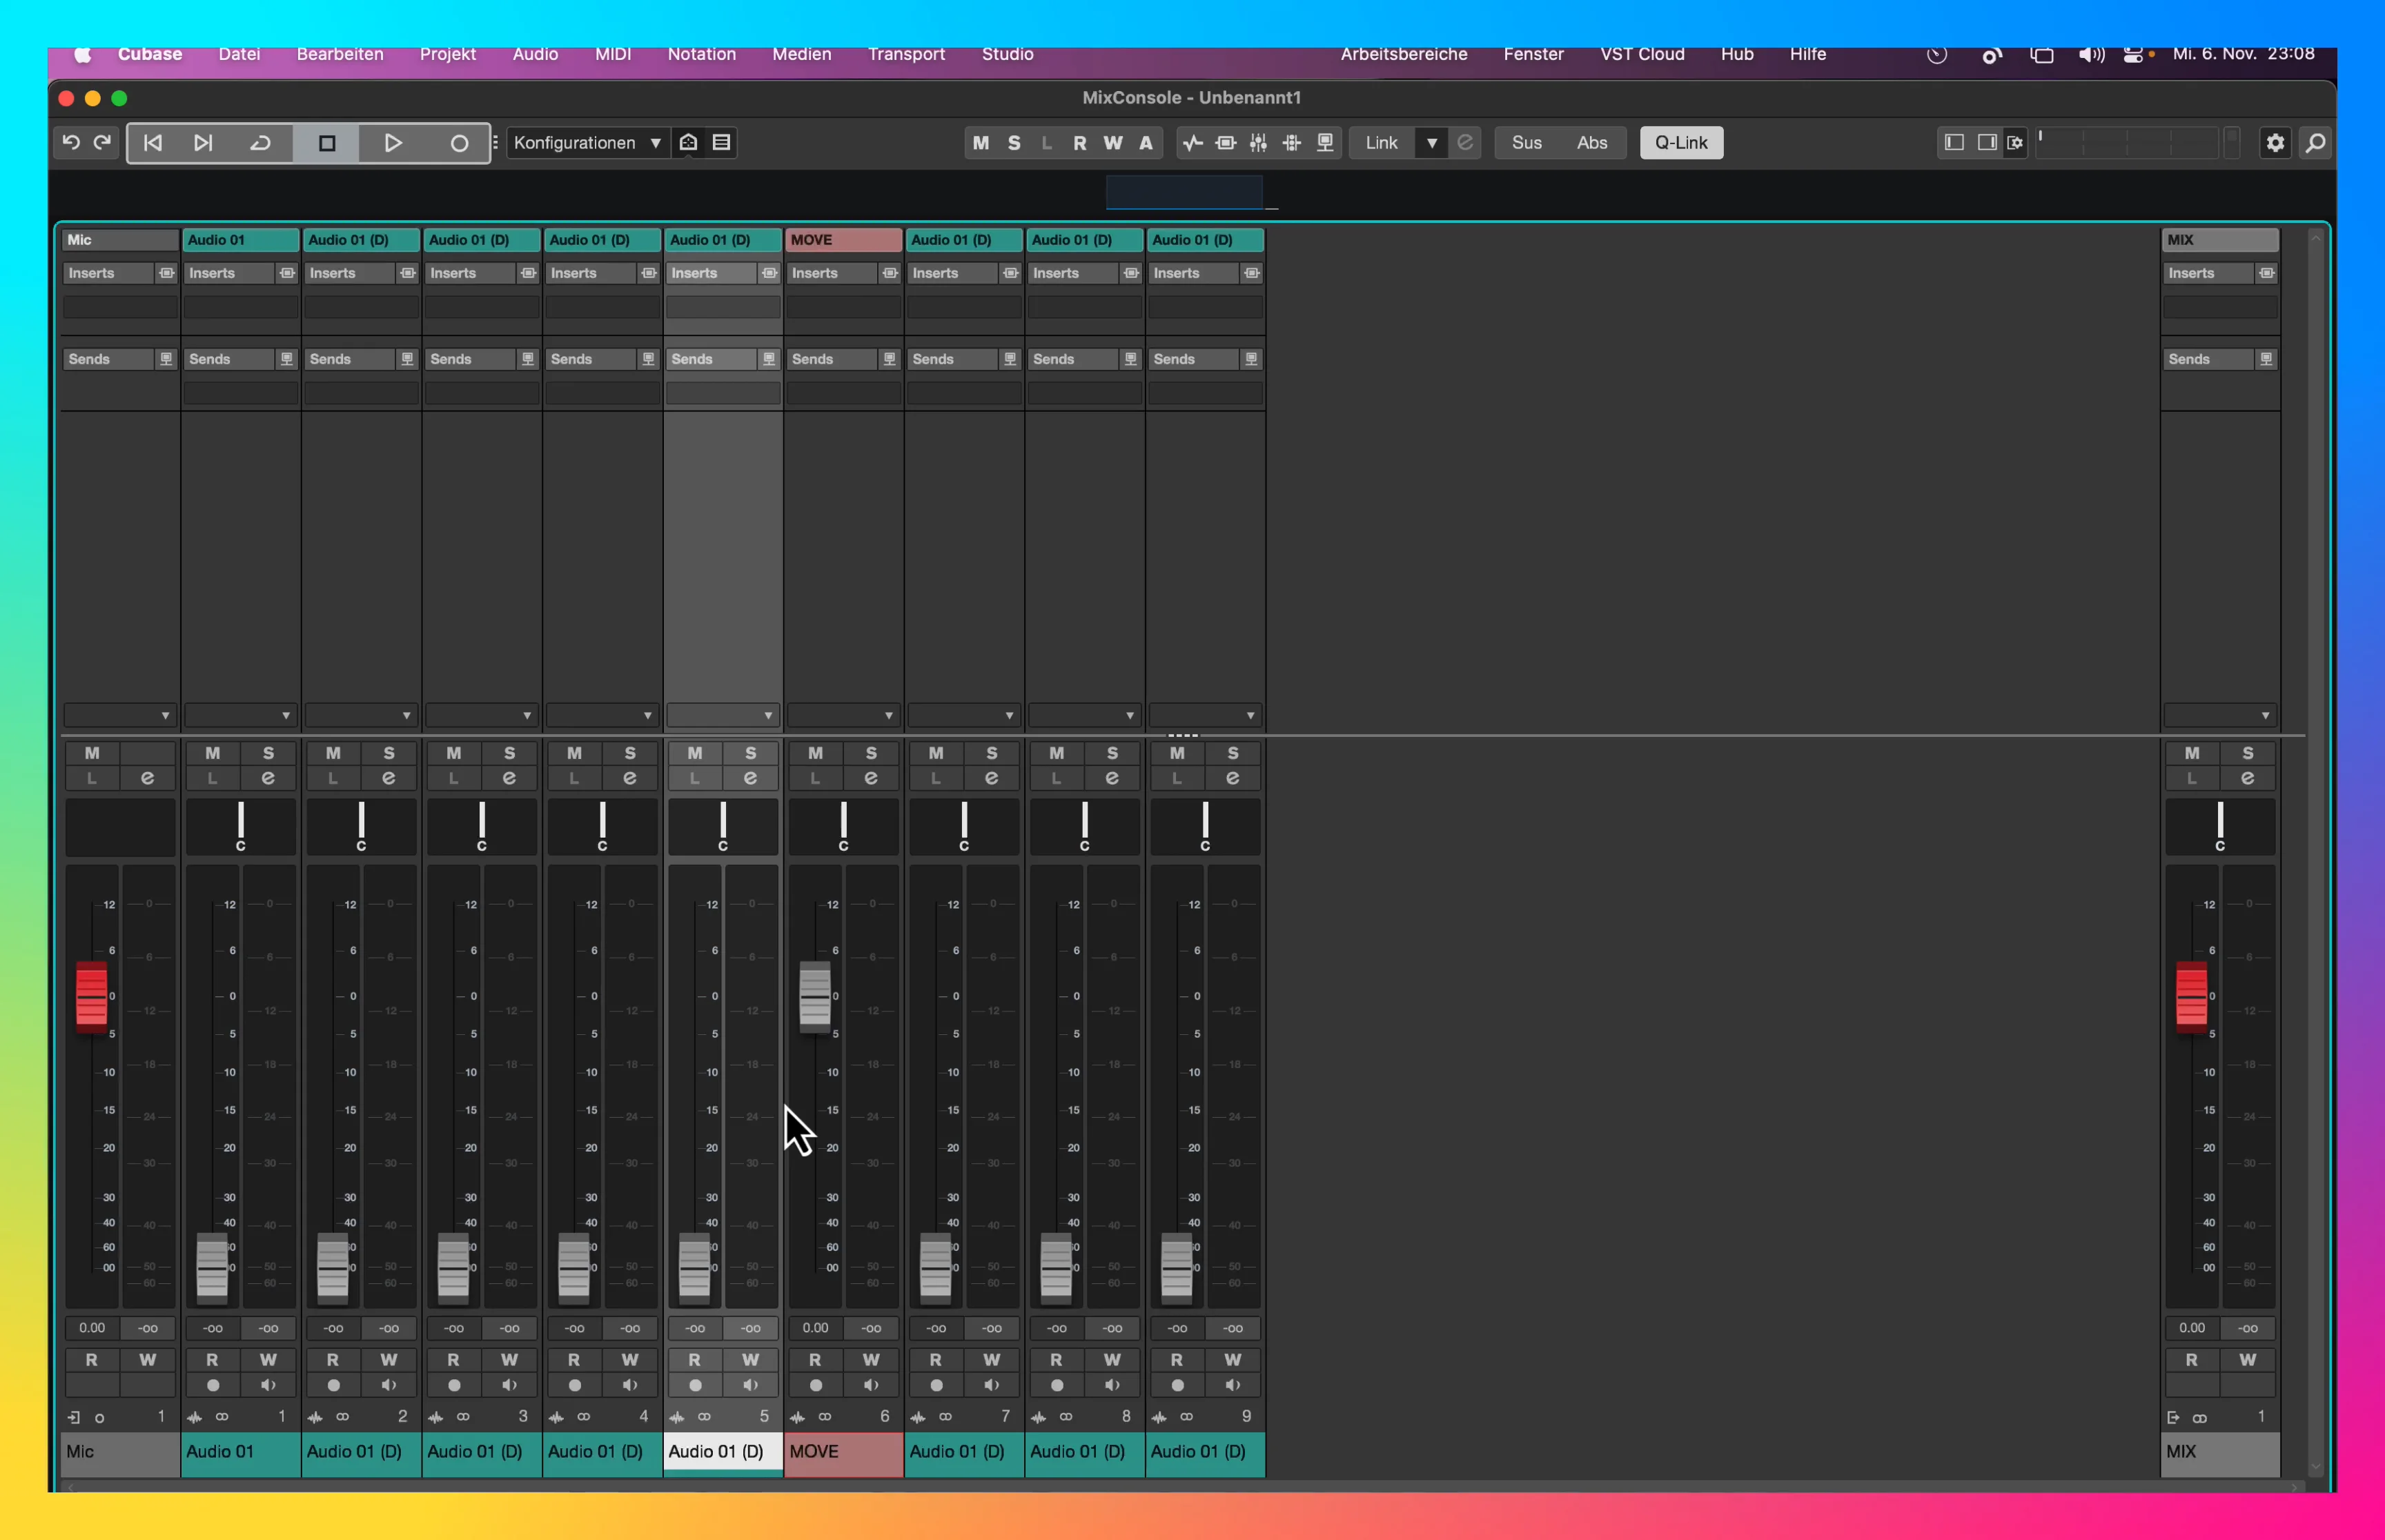This screenshot has width=2385, height=1540.
Task: Solo the Audio 01 channel
Action: pyautogui.click(x=268, y=753)
